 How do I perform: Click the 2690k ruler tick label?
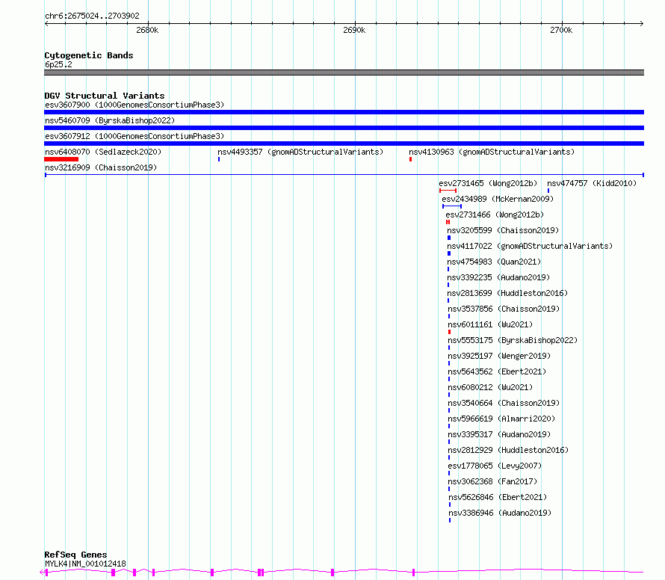pyautogui.click(x=354, y=30)
